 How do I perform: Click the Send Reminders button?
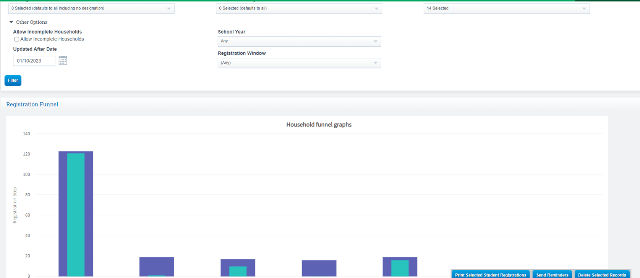552,275
